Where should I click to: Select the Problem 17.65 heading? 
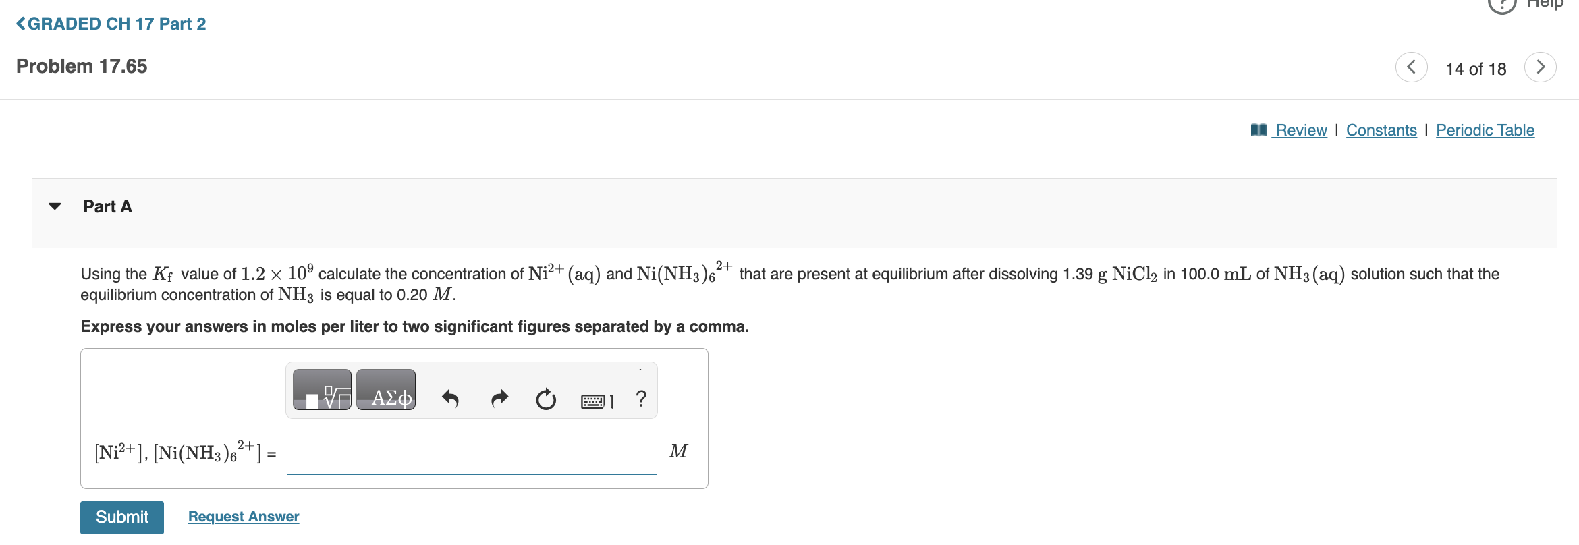tap(82, 65)
